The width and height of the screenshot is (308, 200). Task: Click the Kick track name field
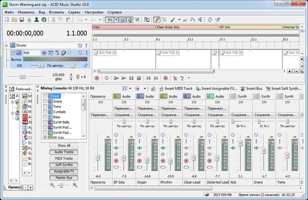(x=32, y=53)
